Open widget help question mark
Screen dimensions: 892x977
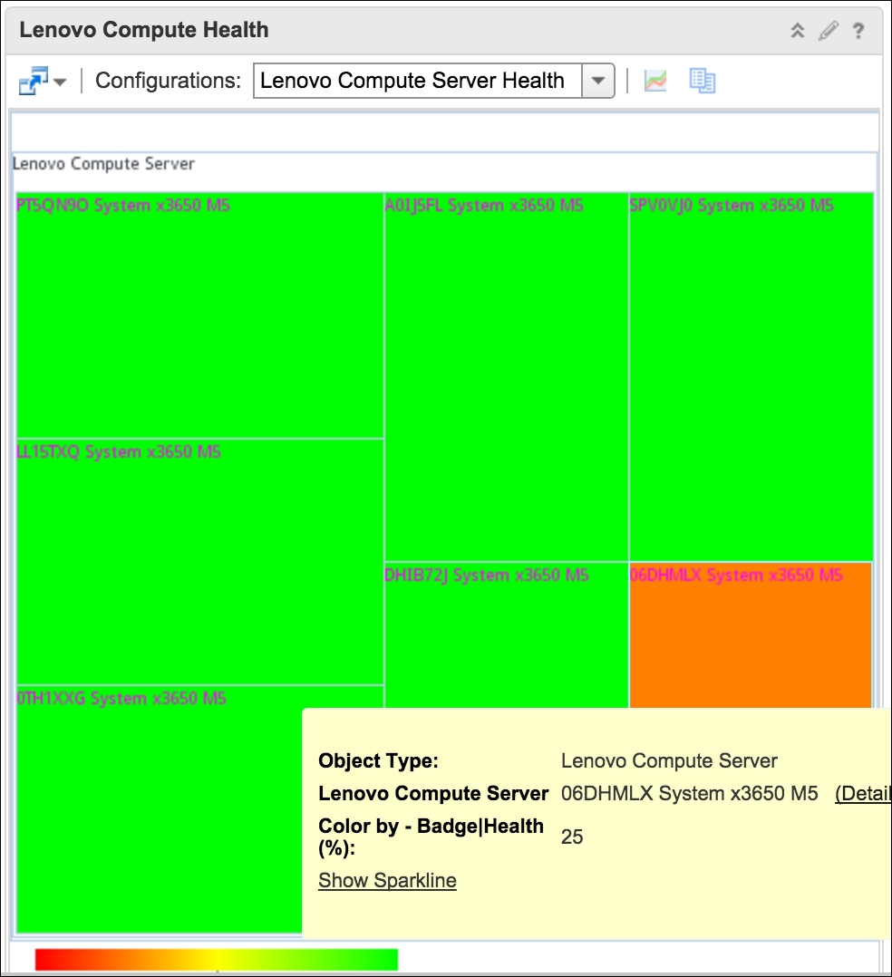[858, 31]
